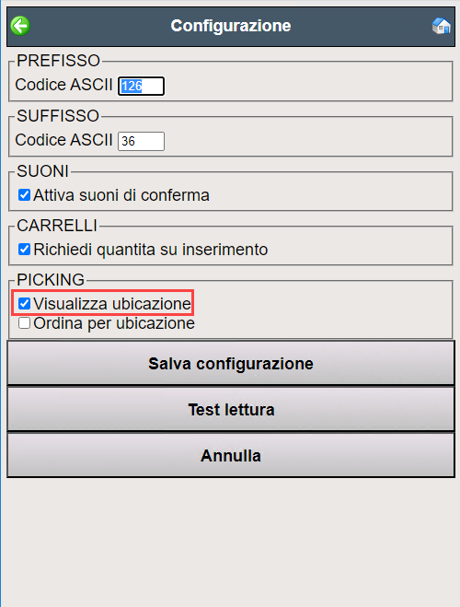Click the Configurazione header title

point(231,26)
